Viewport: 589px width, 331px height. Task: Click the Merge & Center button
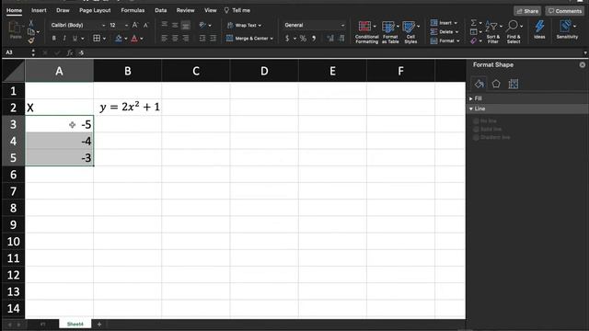(249, 39)
